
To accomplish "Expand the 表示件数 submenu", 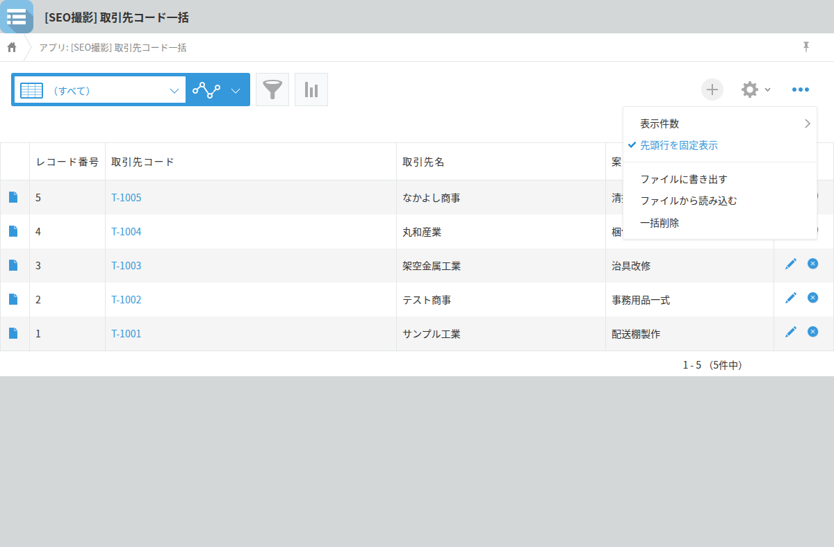I will (x=720, y=124).
